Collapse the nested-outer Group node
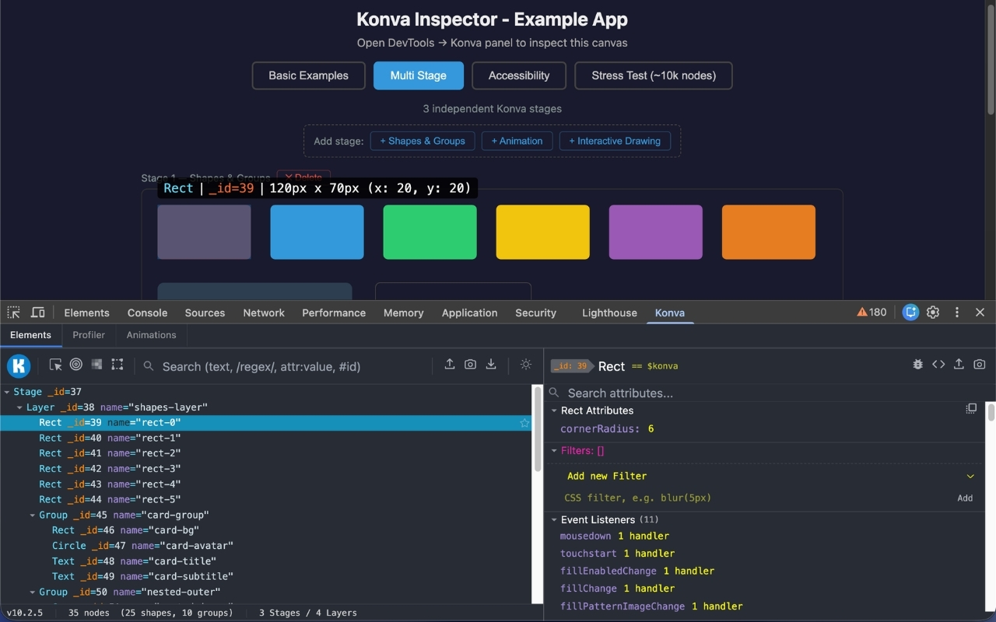Image resolution: width=996 pixels, height=622 pixels. click(33, 592)
